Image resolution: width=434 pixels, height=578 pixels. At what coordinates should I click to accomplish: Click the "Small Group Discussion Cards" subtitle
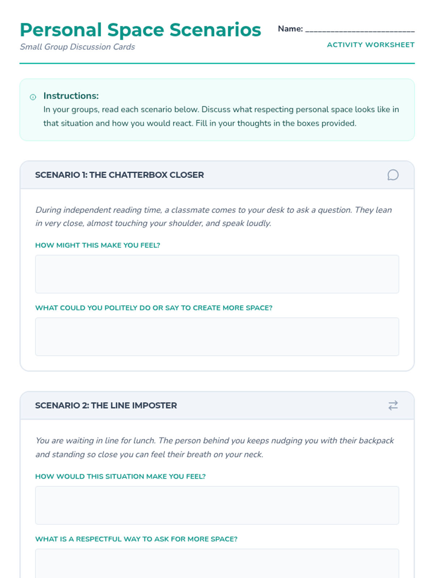point(77,47)
